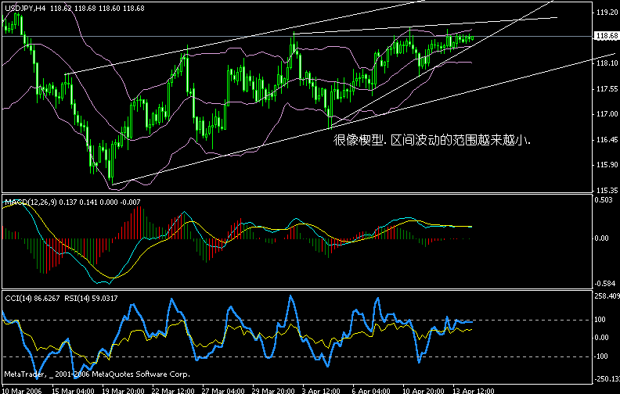
Task: Click the highlighted 118.68 current price tag
Action: pyautogui.click(x=607, y=36)
